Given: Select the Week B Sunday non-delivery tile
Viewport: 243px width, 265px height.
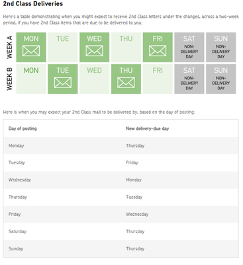Looking at the screenshot, I should (x=221, y=79).
